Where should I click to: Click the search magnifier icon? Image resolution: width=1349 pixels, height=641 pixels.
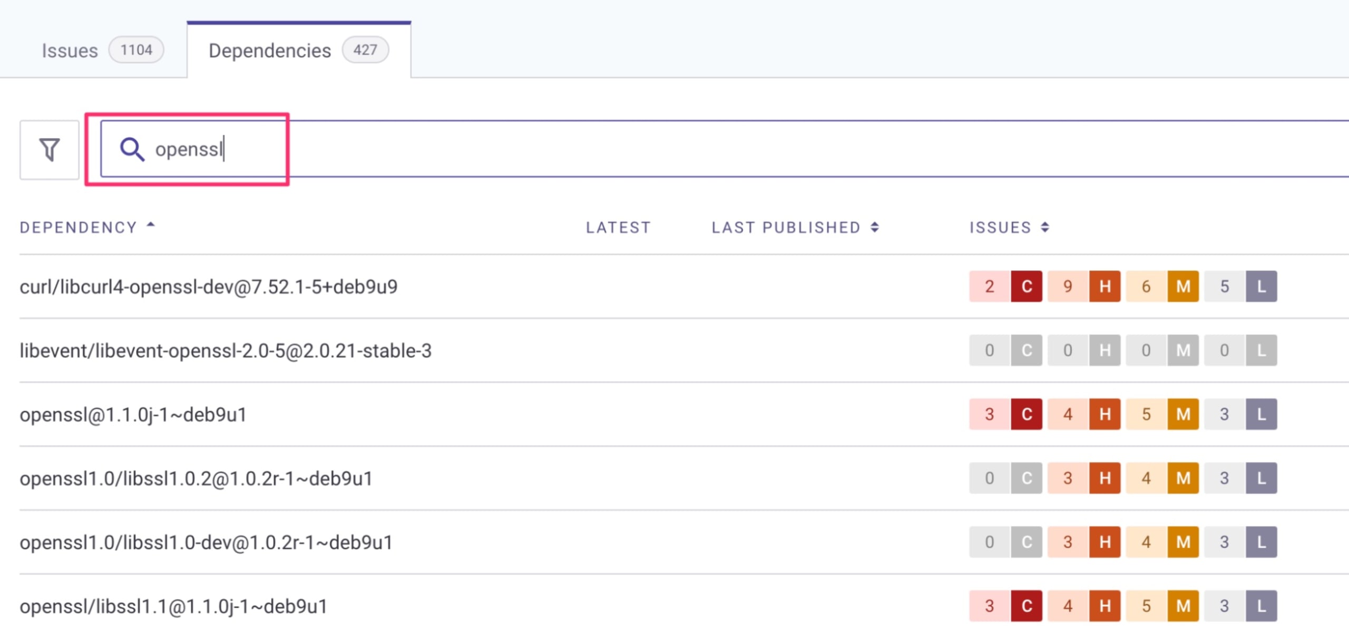(132, 149)
